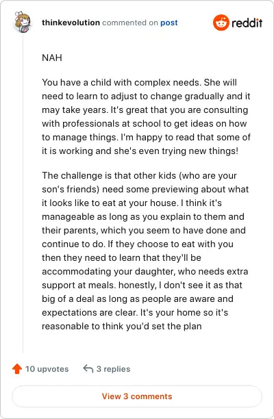Click the line 'reasonable to think you'd set the plan'

click(x=122, y=327)
